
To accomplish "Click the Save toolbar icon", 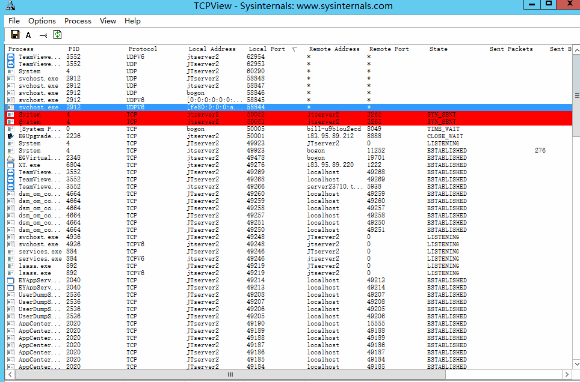I will (15, 35).
